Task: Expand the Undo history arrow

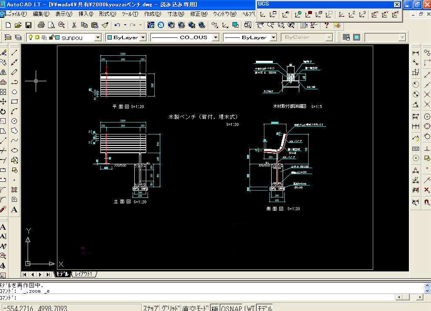Action: click(x=125, y=26)
